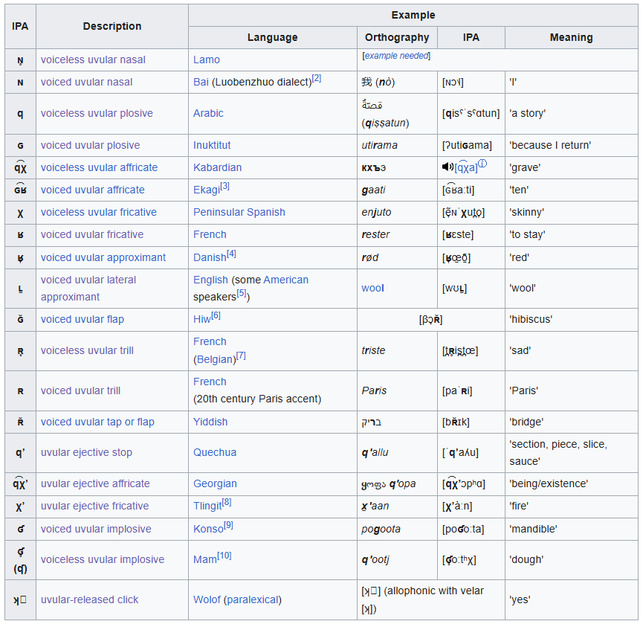The image size is (643, 624).
Task: Open the American speakers link
Action: [286, 280]
